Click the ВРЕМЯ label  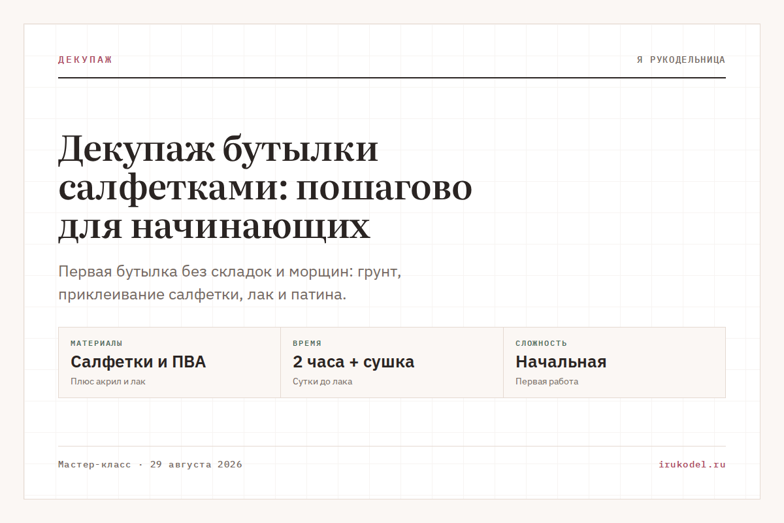point(307,343)
